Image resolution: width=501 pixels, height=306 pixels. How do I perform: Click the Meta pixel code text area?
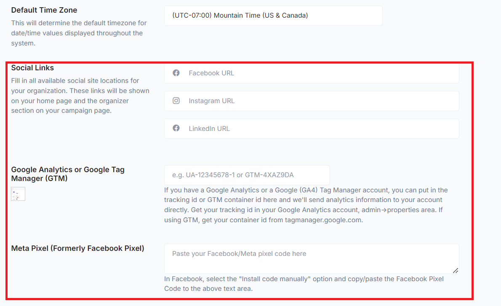(312, 259)
